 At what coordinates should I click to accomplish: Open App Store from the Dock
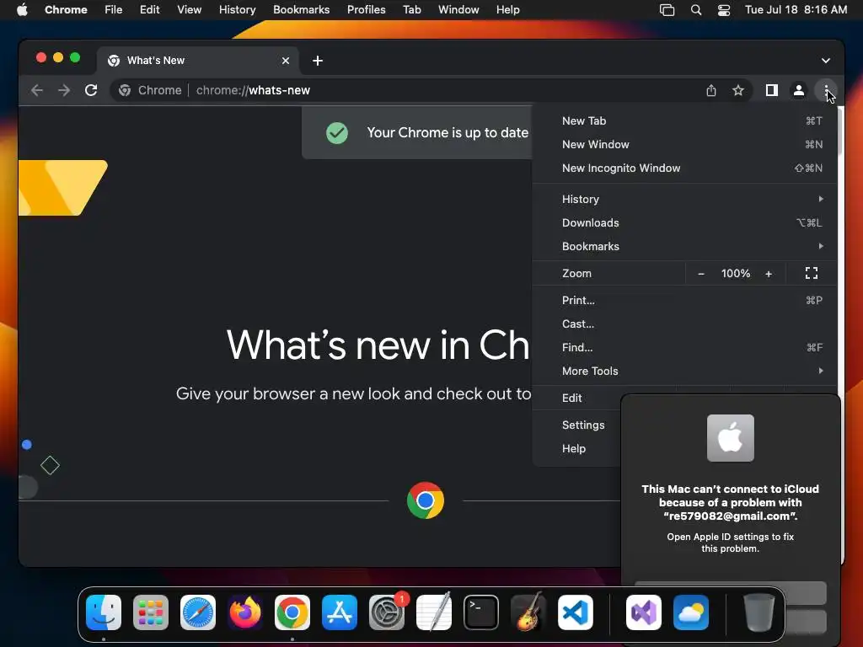pyautogui.click(x=340, y=612)
